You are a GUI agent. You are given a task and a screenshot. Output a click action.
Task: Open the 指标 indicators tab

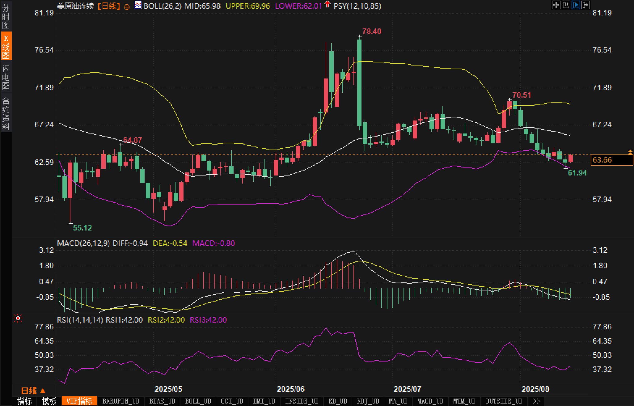(x=24, y=401)
